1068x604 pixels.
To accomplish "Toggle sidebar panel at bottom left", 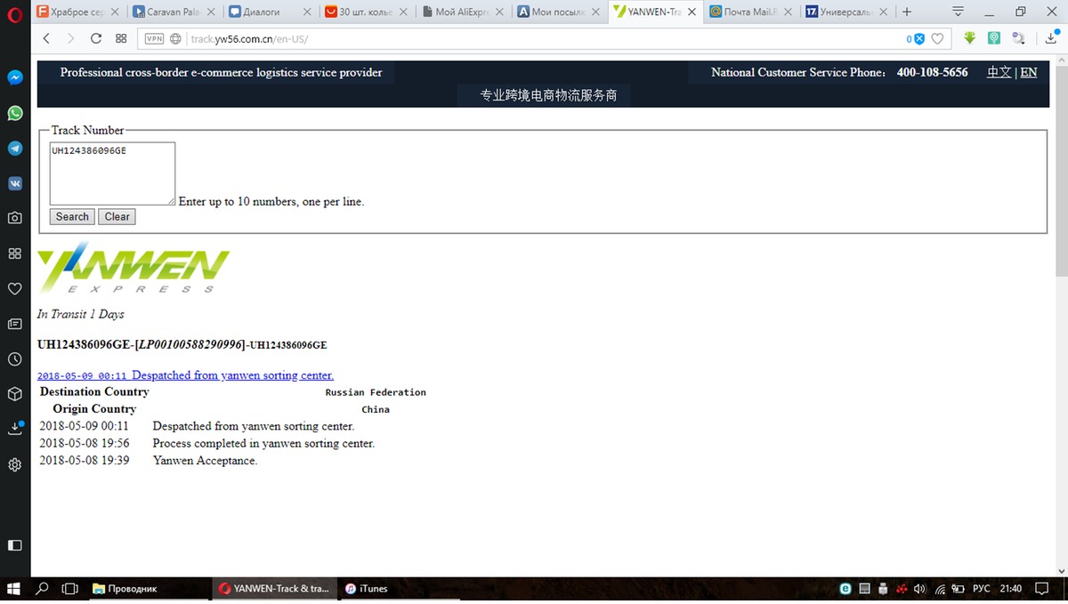I will (x=15, y=544).
